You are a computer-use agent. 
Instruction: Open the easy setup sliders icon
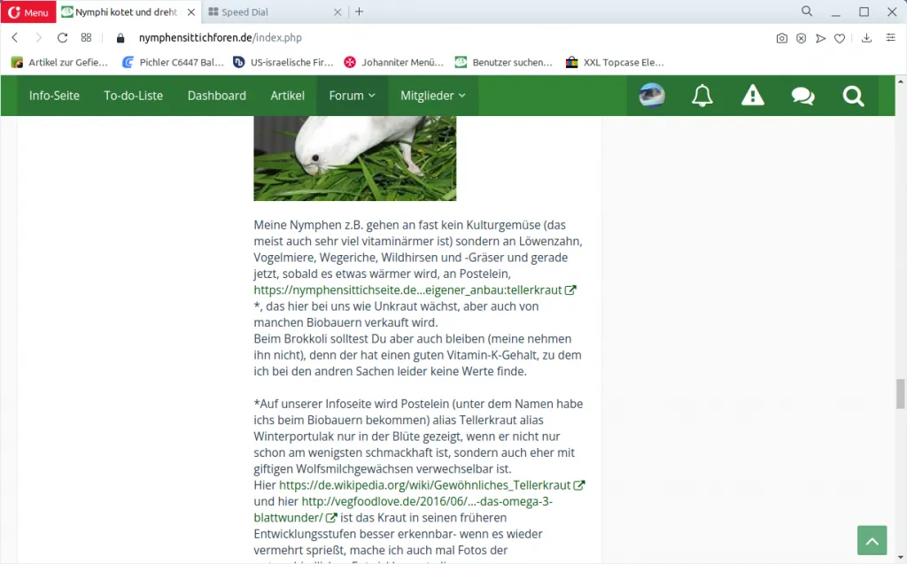(891, 37)
